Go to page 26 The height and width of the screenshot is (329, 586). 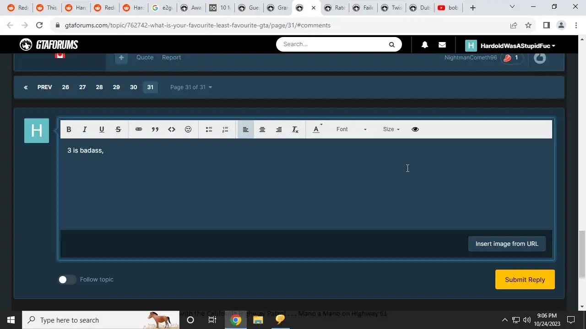coord(65,87)
